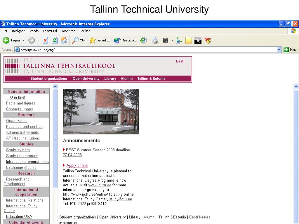Image resolution: width=299 pixels, height=224 pixels.
Task: Click page icon in address bar
Action: coord(17,50)
